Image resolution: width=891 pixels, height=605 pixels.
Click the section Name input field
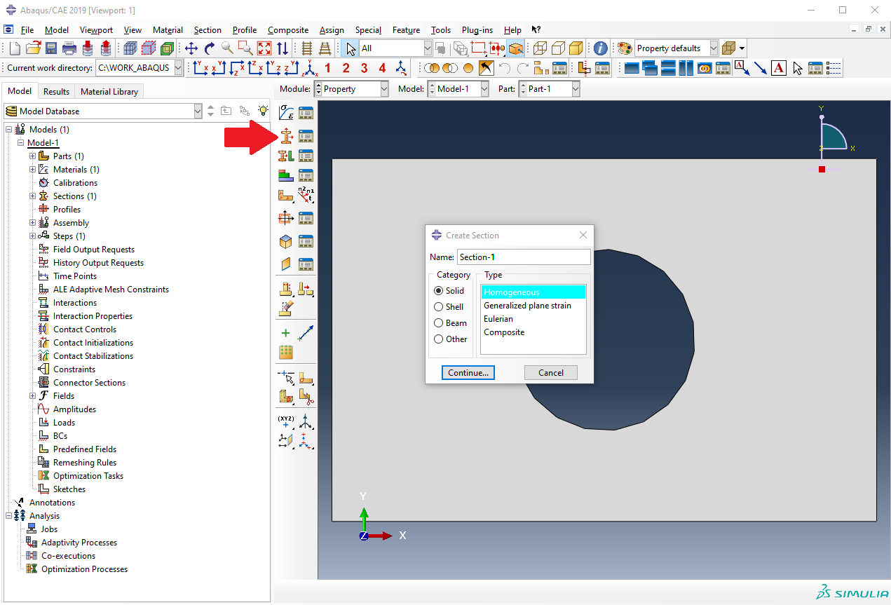pos(523,257)
